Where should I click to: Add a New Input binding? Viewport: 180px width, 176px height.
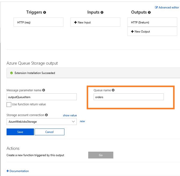pos(95,22)
